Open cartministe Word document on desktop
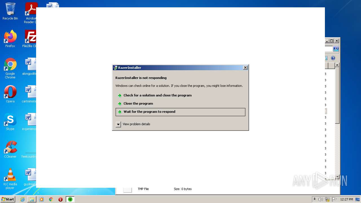 [29, 94]
